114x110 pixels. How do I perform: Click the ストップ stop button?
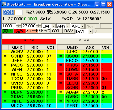tap(44, 31)
